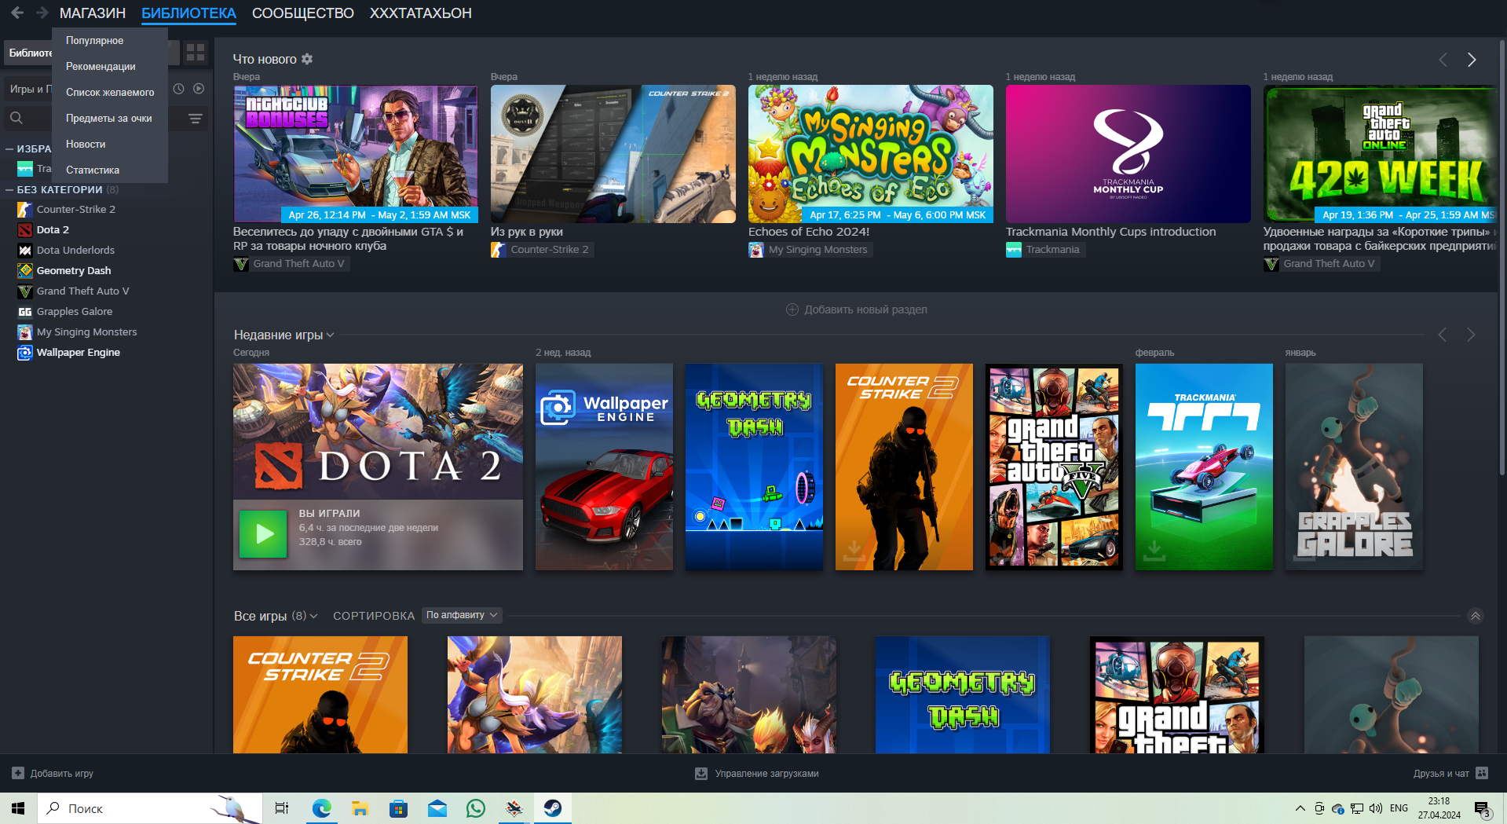The image size is (1507, 824).
Task: Collapse the ИЗБРАННОЕ category
Action: click(x=9, y=148)
